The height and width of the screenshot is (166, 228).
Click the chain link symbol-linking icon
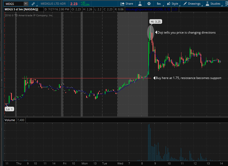coord(33,4)
